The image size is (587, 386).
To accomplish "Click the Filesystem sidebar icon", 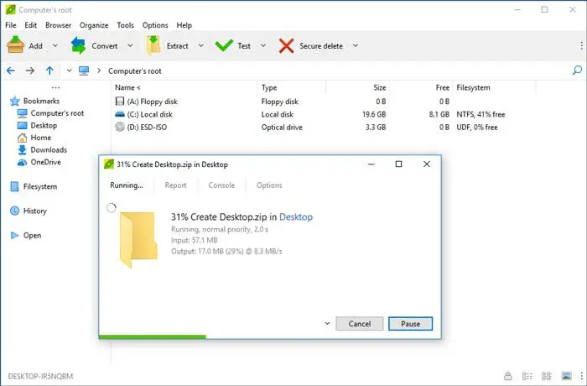I will [x=14, y=186].
